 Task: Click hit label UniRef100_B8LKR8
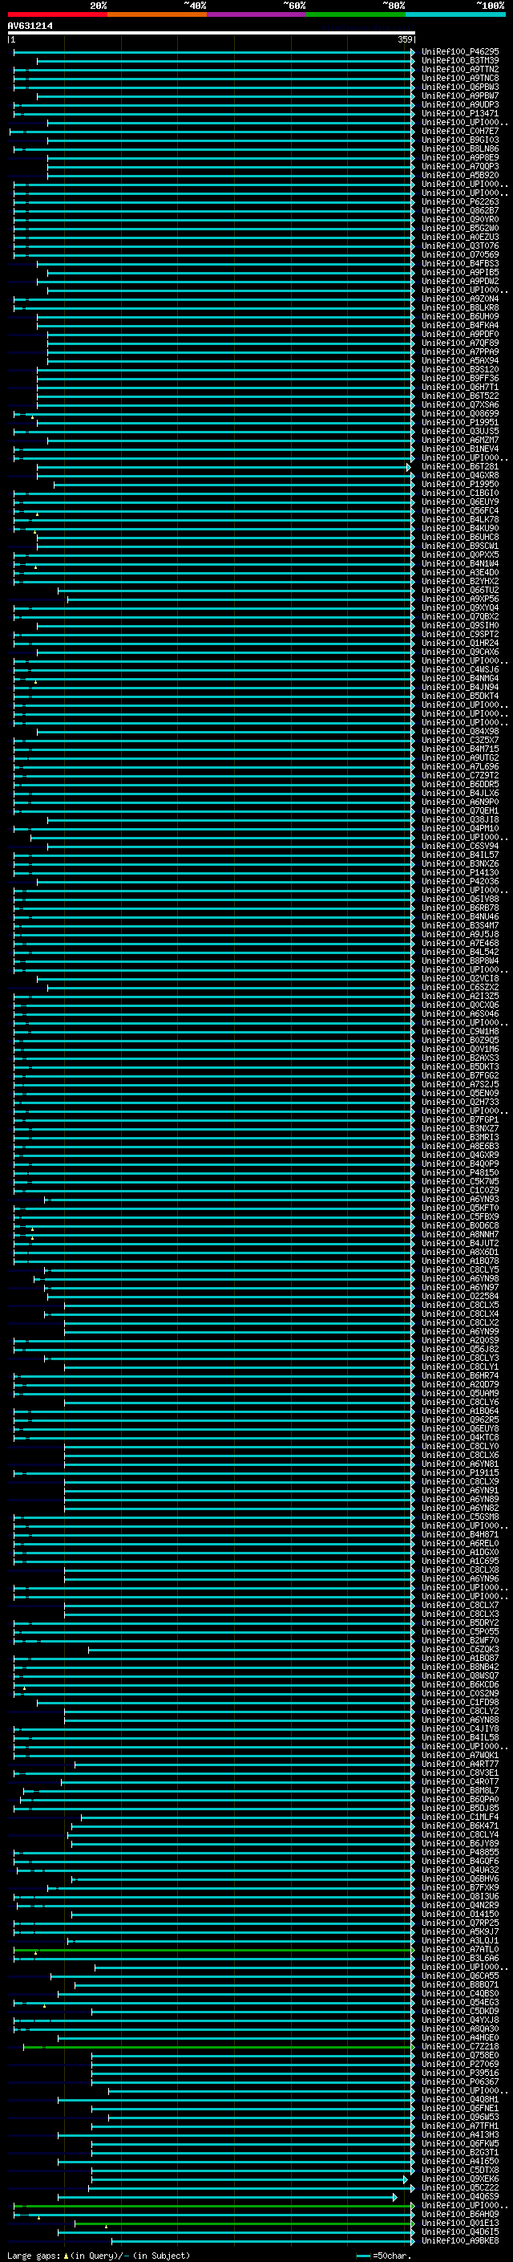click(x=459, y=307)
